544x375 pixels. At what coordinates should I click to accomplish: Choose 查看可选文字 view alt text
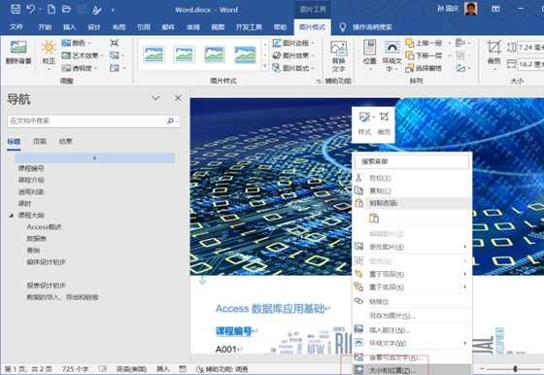(412, 358)
